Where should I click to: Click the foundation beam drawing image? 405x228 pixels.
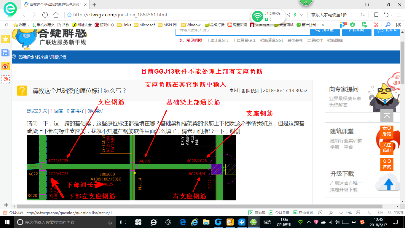[x=131, y=167]
